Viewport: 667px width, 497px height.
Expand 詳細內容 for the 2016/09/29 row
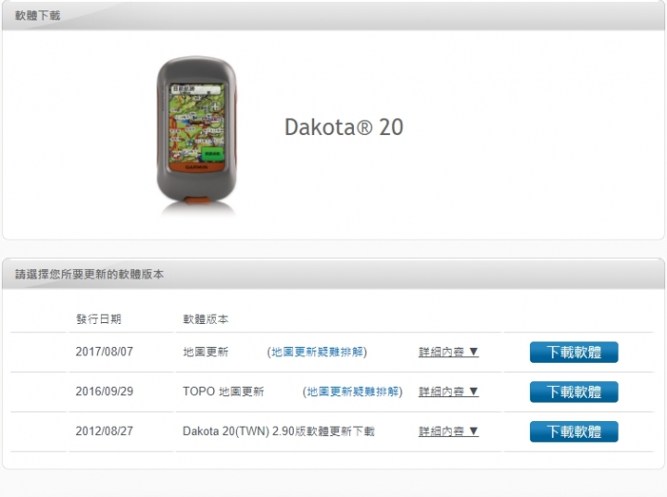point(448,391)
